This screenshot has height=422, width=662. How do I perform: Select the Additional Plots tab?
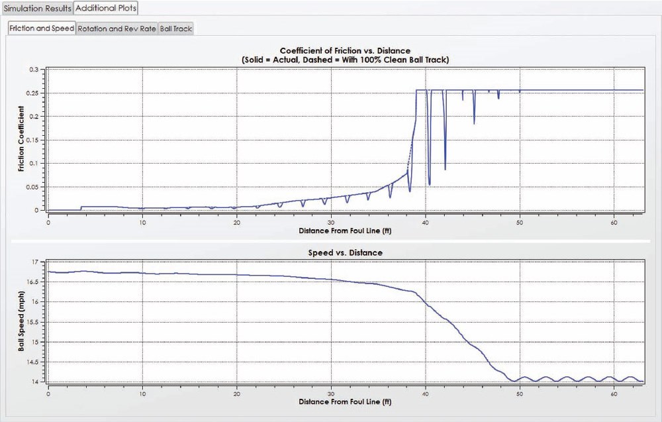pyautogui.click(x=106, y=7)
